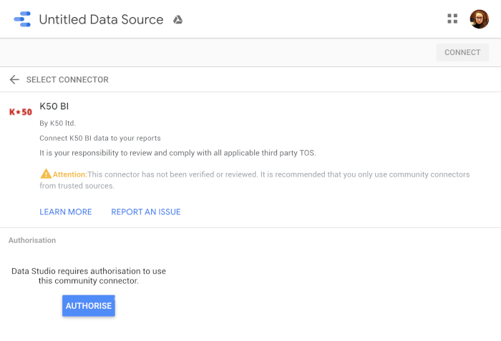Click the Authorisation section heading
This screenshot has height=341, width=501.
(x=32, y=240)
